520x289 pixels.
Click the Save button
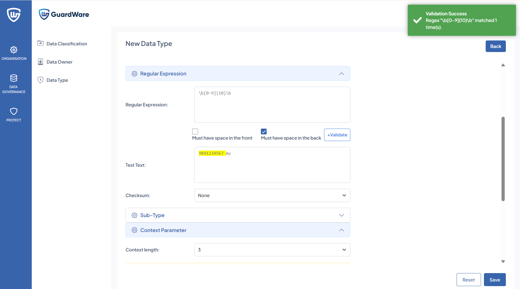[x=495, y=280]
